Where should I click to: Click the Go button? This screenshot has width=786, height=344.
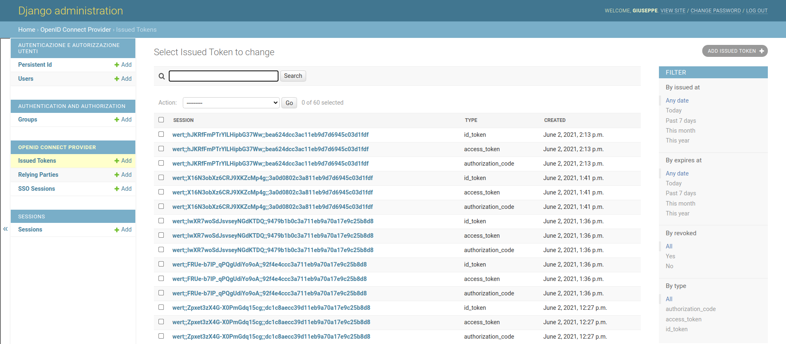(289, 103)
